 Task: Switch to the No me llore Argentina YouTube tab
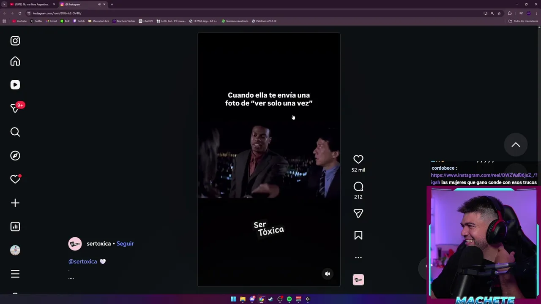coord(33,4)
